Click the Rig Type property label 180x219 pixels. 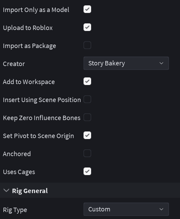pos(15,210)
